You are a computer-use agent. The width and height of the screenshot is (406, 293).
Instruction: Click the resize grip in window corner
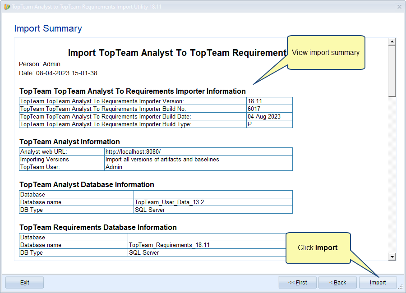(x=401, y=287)
